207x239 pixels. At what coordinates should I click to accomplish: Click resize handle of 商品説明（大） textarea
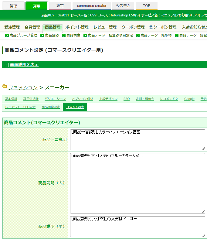coord(203,212)
